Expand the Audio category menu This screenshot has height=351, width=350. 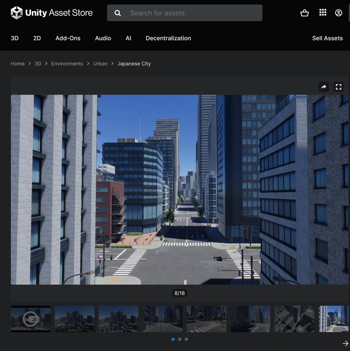point(103,38)
